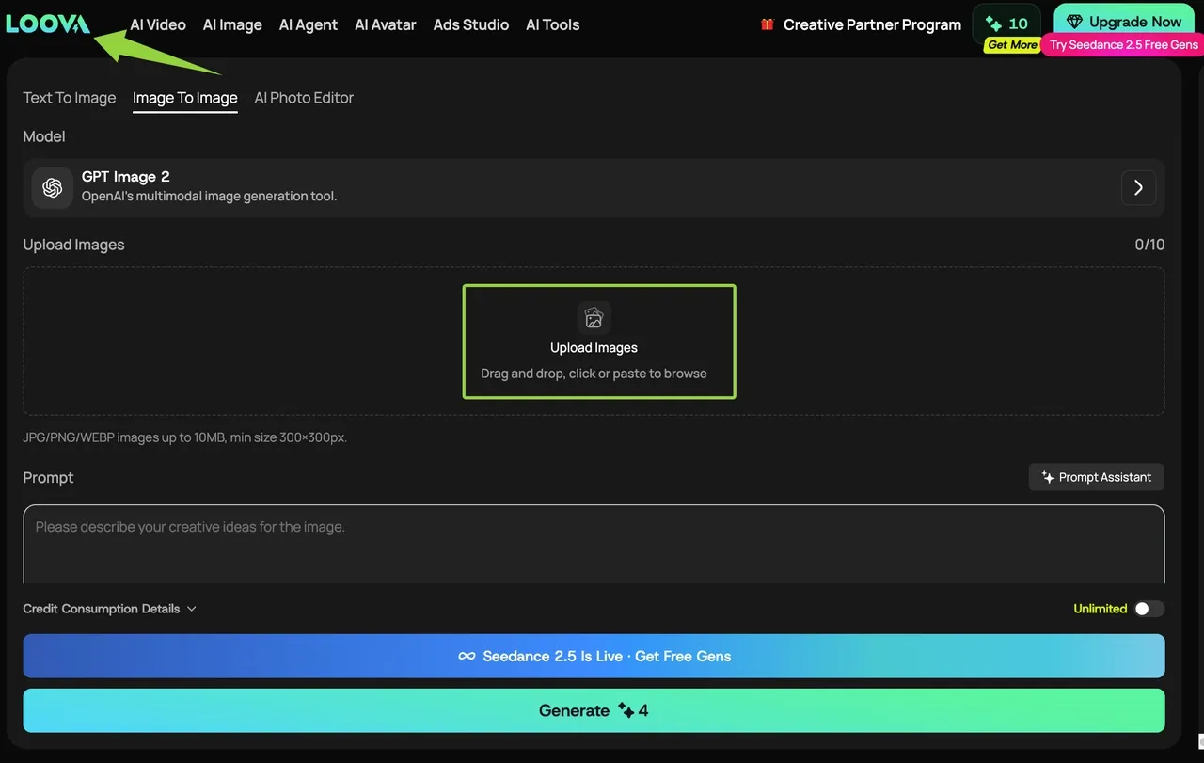Click the JPG/PNG/WEBP file requirements note

coord(185,437)
